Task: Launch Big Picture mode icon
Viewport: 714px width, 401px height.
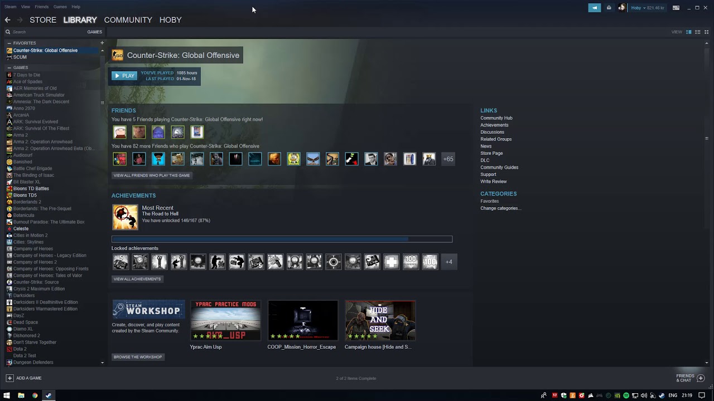Action: [x=676, y=8]
